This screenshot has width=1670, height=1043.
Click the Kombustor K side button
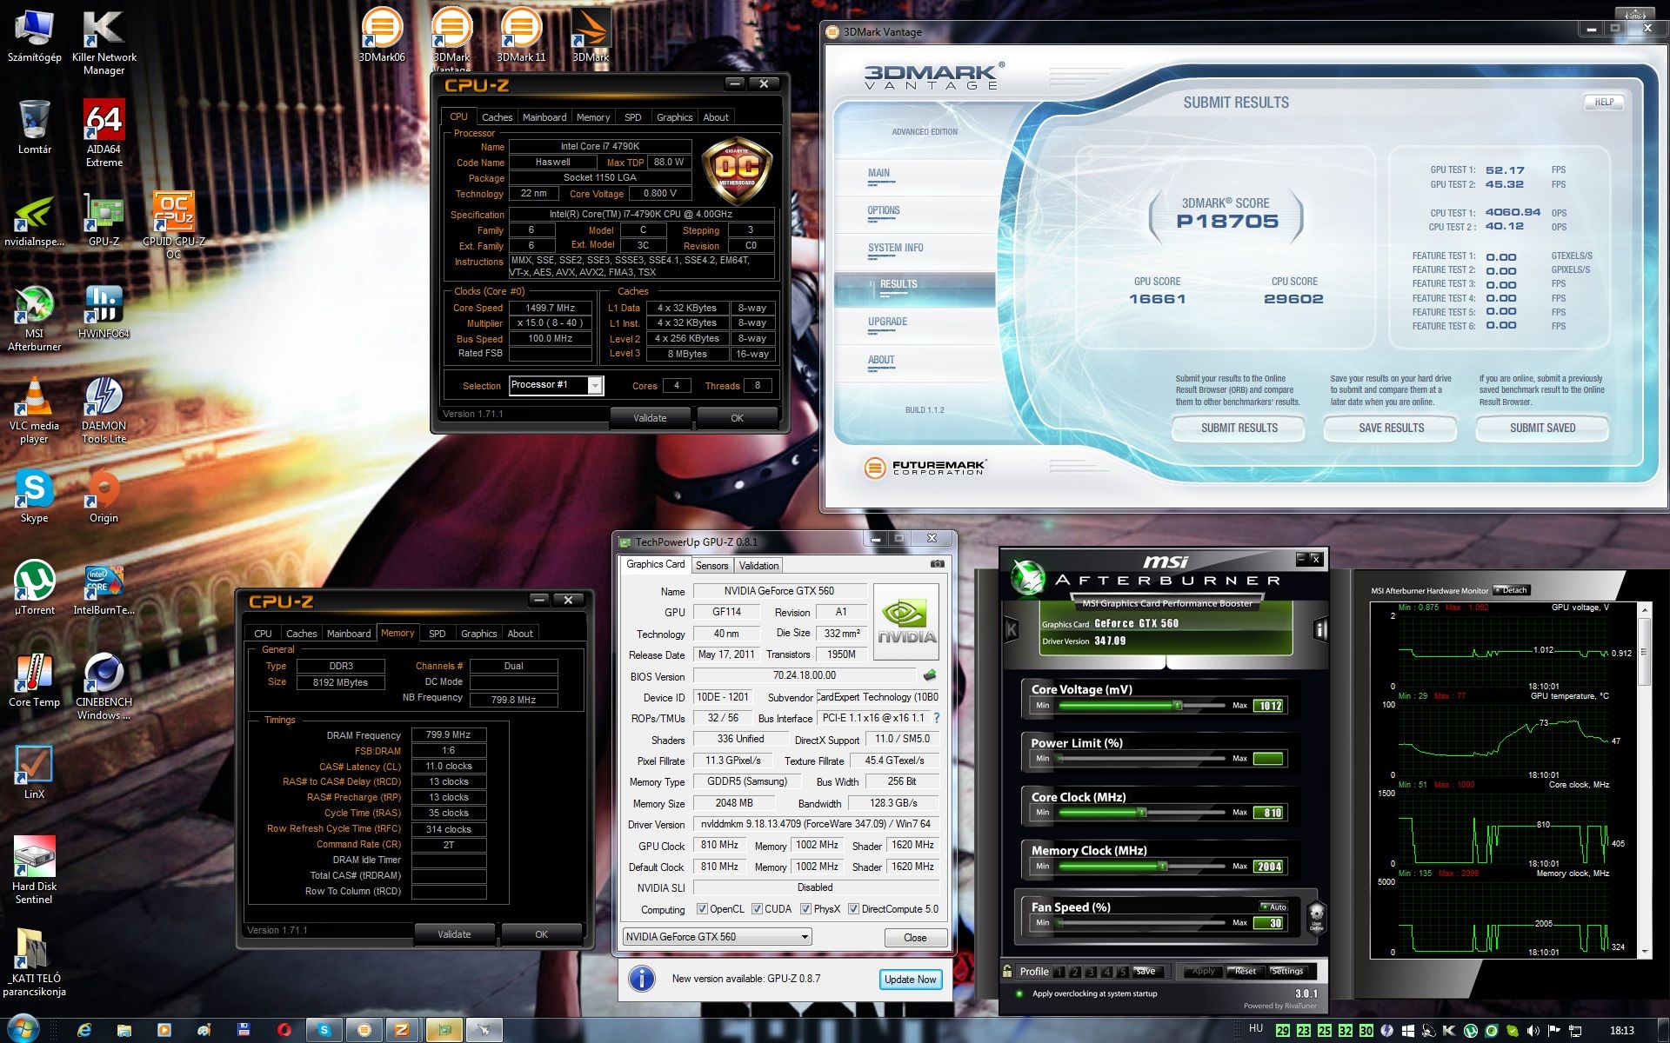(1012, 629)
